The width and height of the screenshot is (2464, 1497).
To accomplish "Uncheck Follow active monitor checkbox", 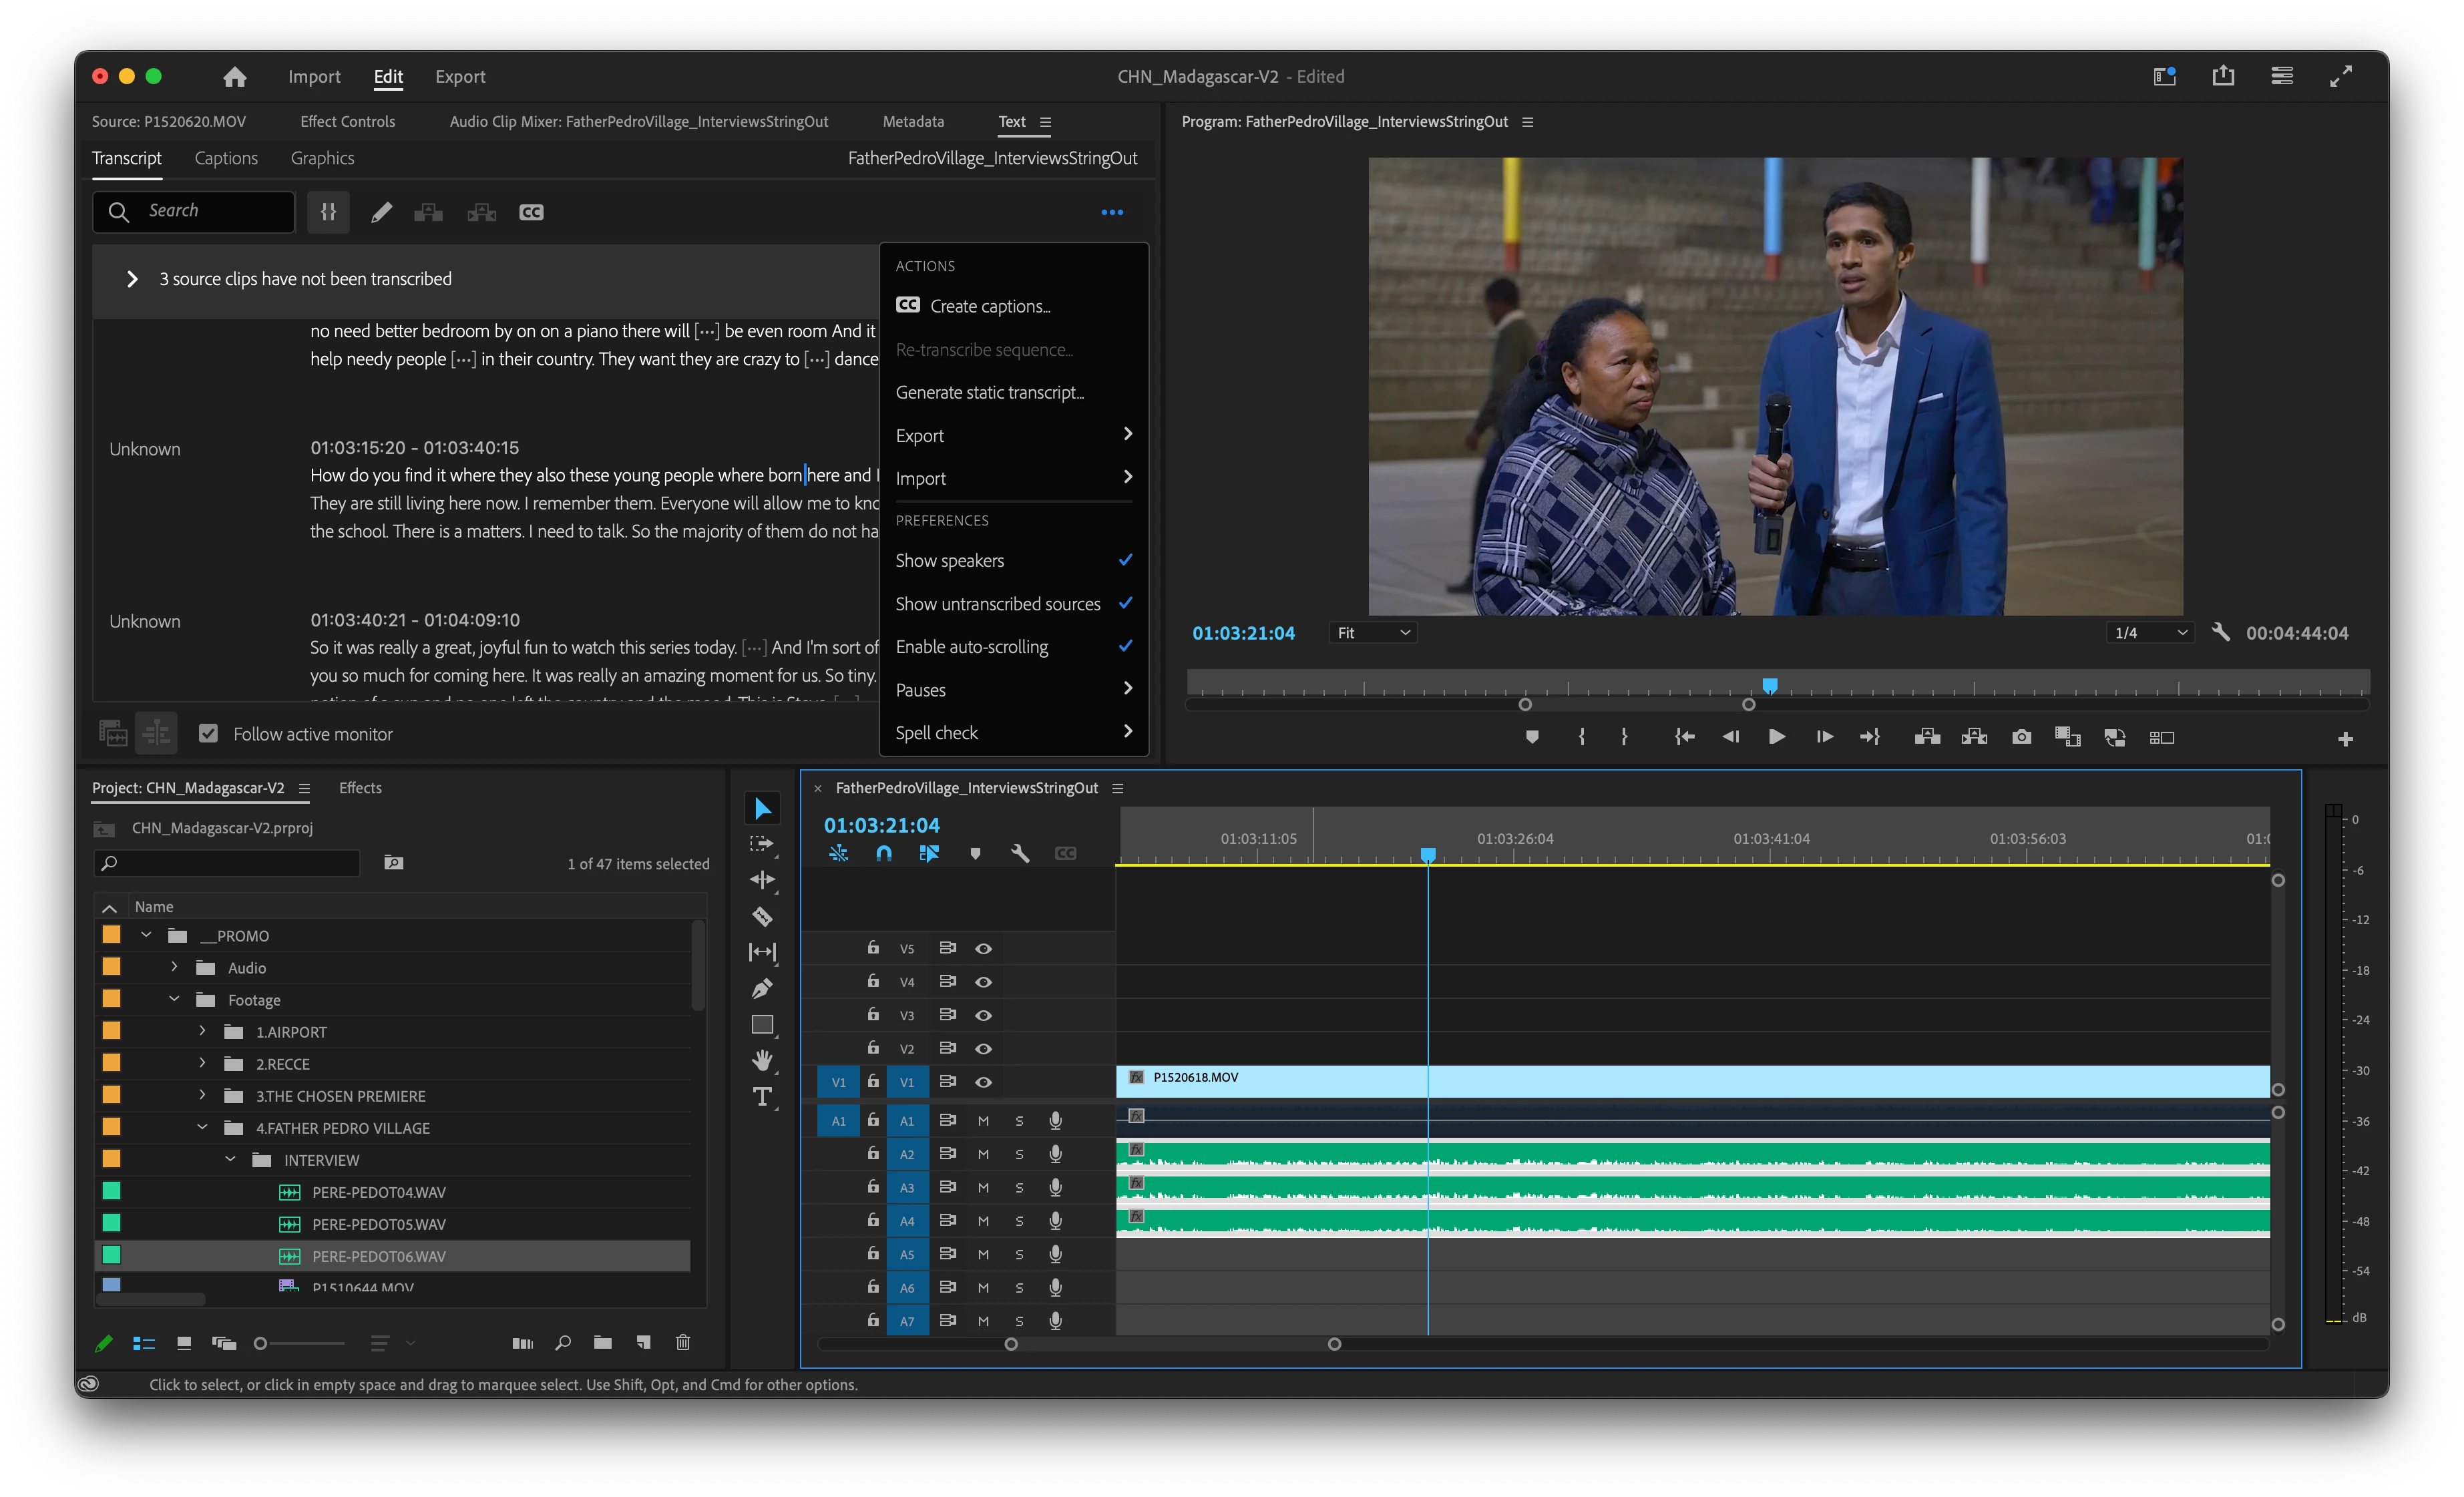I will tap(208, 733).
